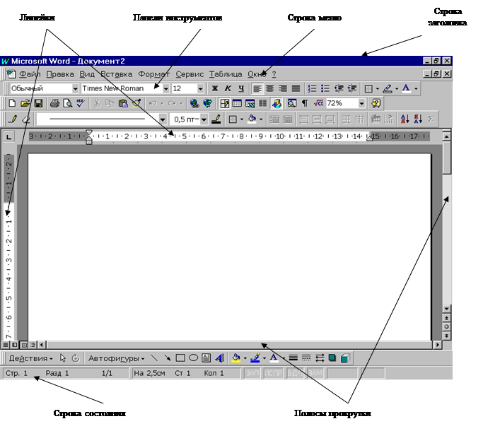Click Select Browse Object round button
The height and width of the screenshot is (431, 483).
pos(447,326)
